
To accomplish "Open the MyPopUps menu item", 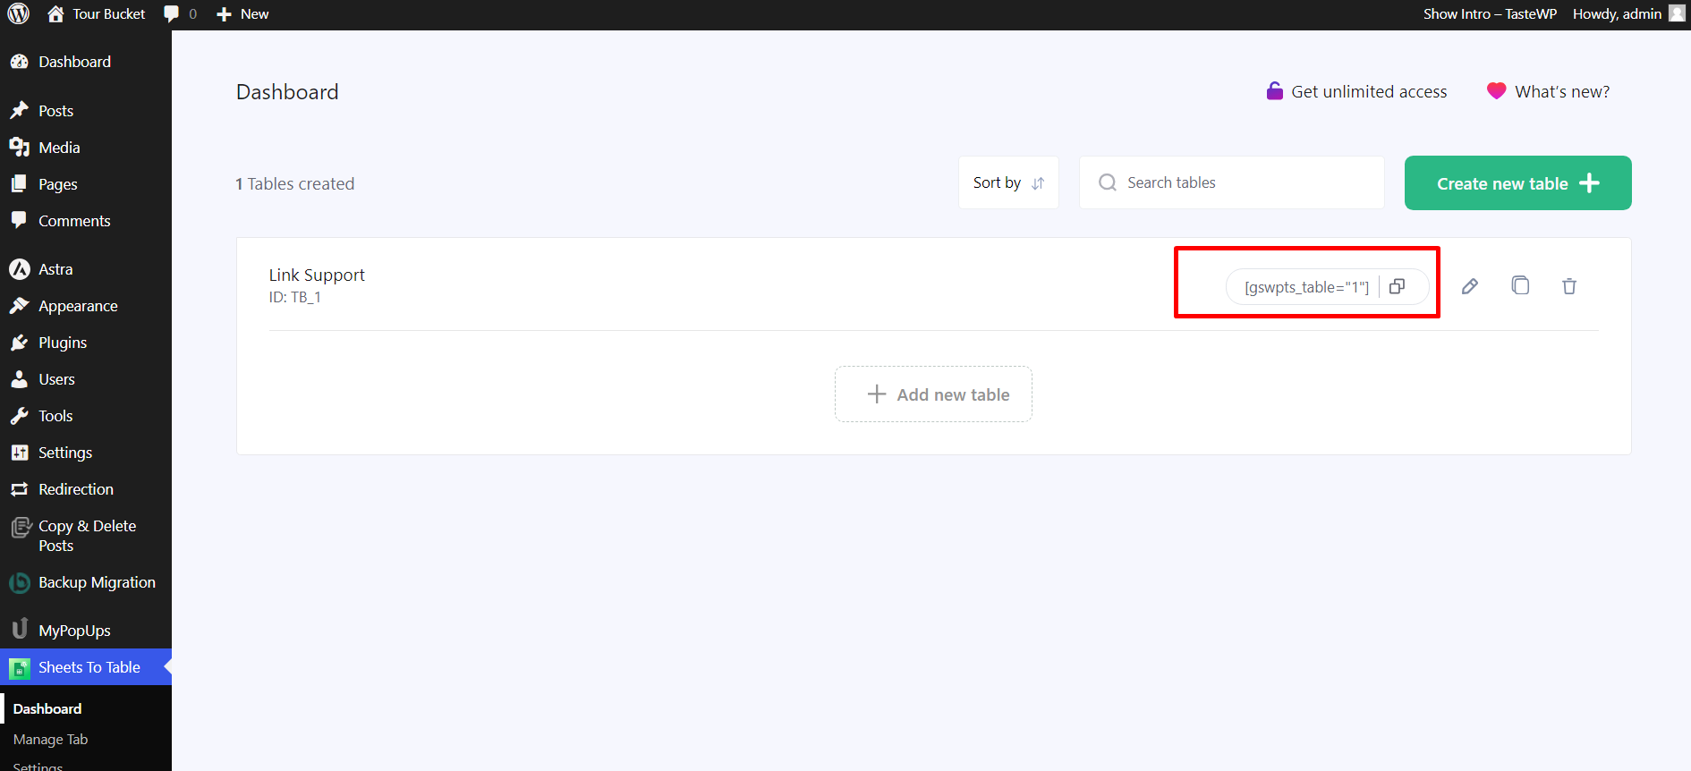I will tap(86, 631).
